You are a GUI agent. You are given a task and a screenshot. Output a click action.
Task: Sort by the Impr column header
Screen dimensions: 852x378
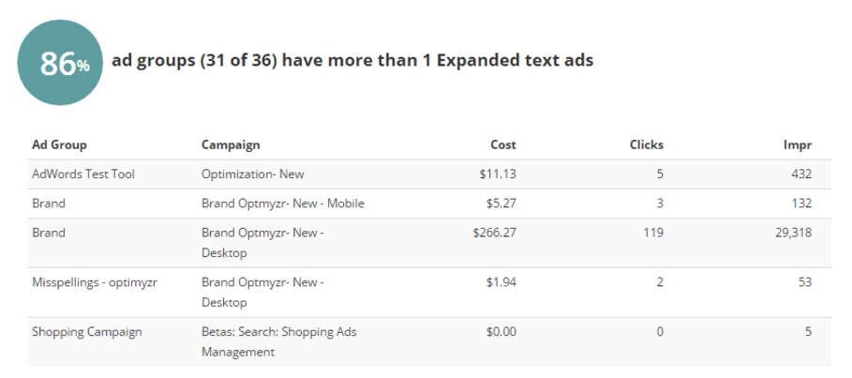pyautogui.click(x=798, y=144)
